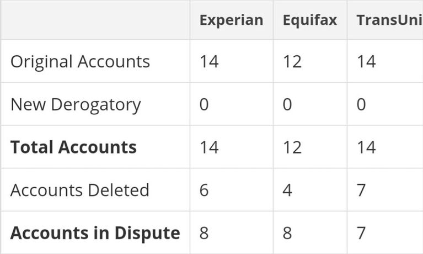The image size is (423, 254).
Task: Click Equifax's Total Accounts value
Action: click(x=292, y=147)
